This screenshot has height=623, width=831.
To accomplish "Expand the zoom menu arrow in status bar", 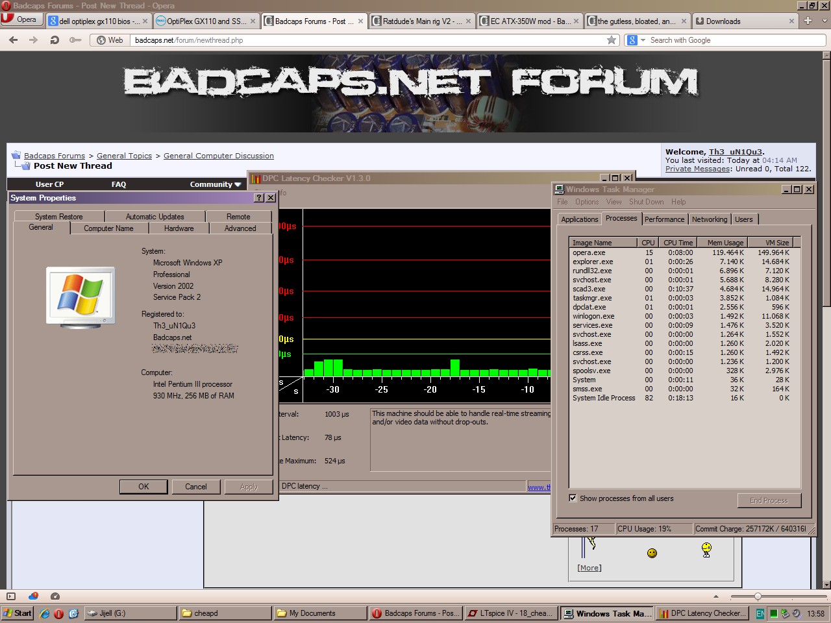I will [x=716, y=596].
